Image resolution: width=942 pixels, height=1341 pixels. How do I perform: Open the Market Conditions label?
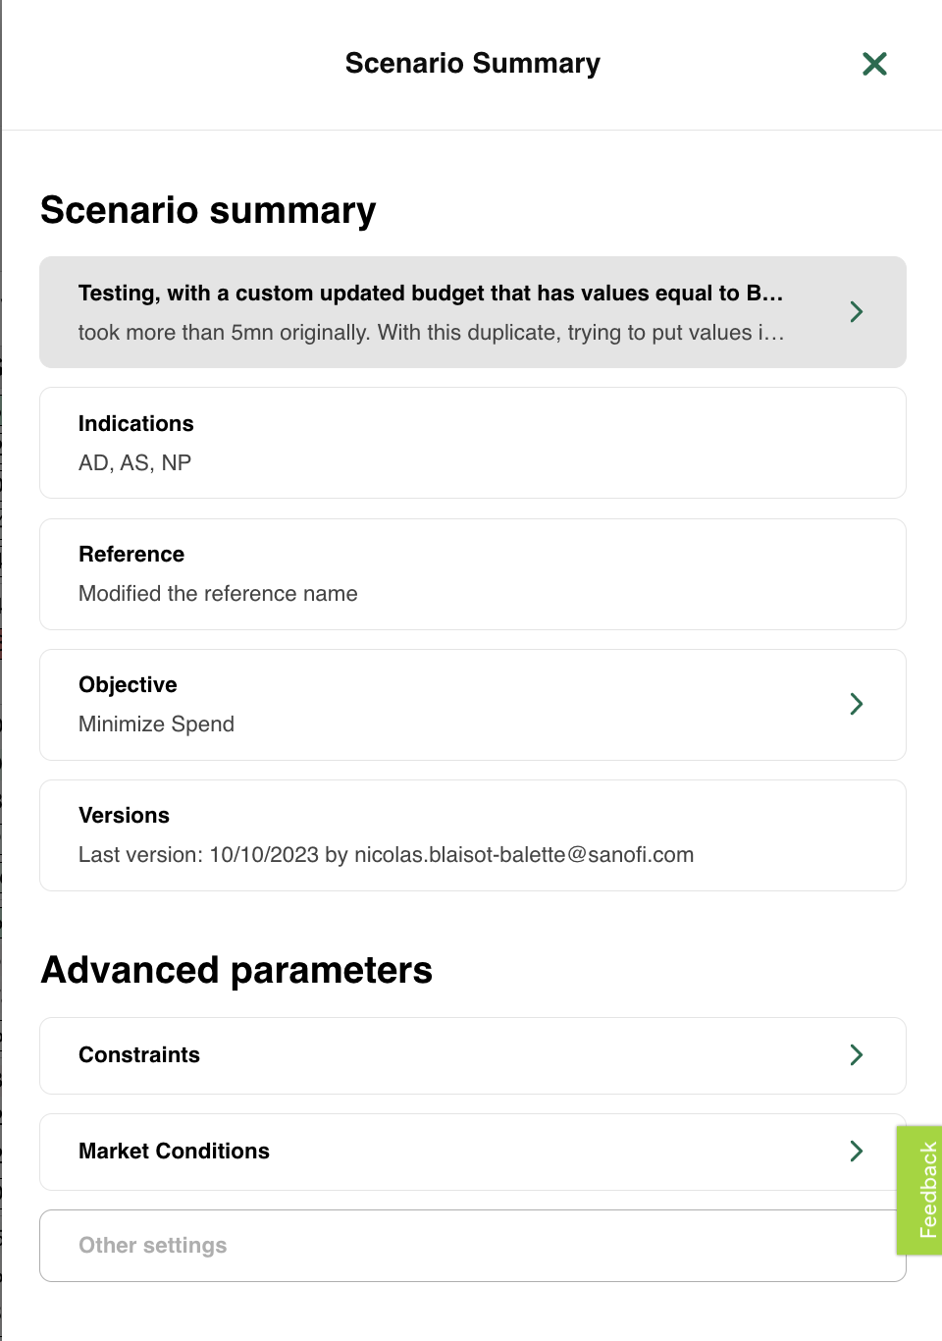pos(174,1152)
